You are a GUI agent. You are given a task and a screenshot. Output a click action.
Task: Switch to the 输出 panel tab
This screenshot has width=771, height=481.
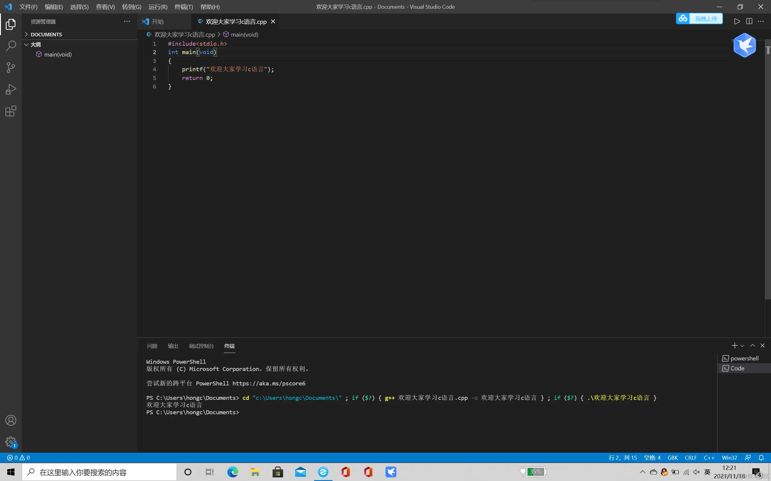point(173,346)
